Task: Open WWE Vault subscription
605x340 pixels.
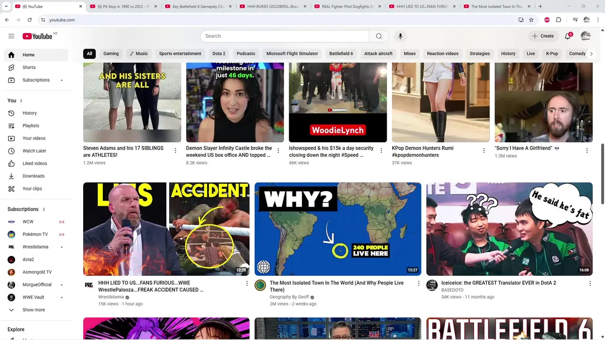Action: point(36,297)
